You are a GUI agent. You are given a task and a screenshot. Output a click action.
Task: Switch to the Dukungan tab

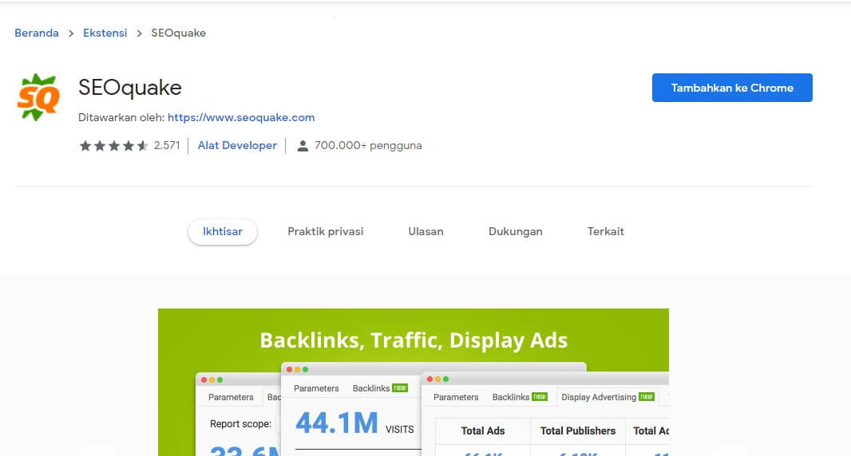click(x=515, y=231)
